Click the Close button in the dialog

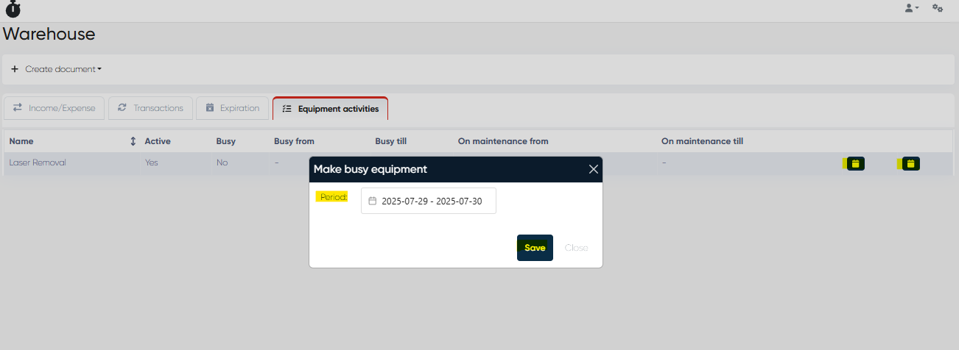[576, 248]
